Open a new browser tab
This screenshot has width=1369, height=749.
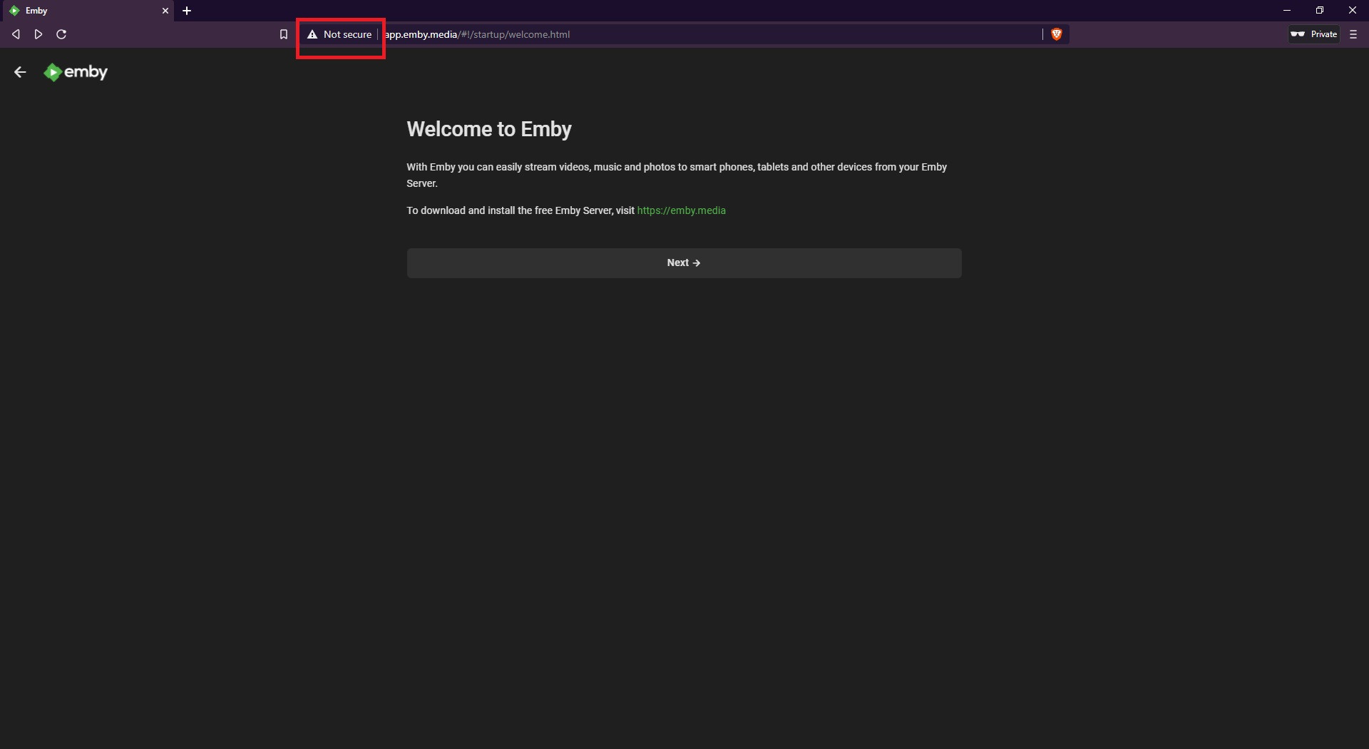187,11
